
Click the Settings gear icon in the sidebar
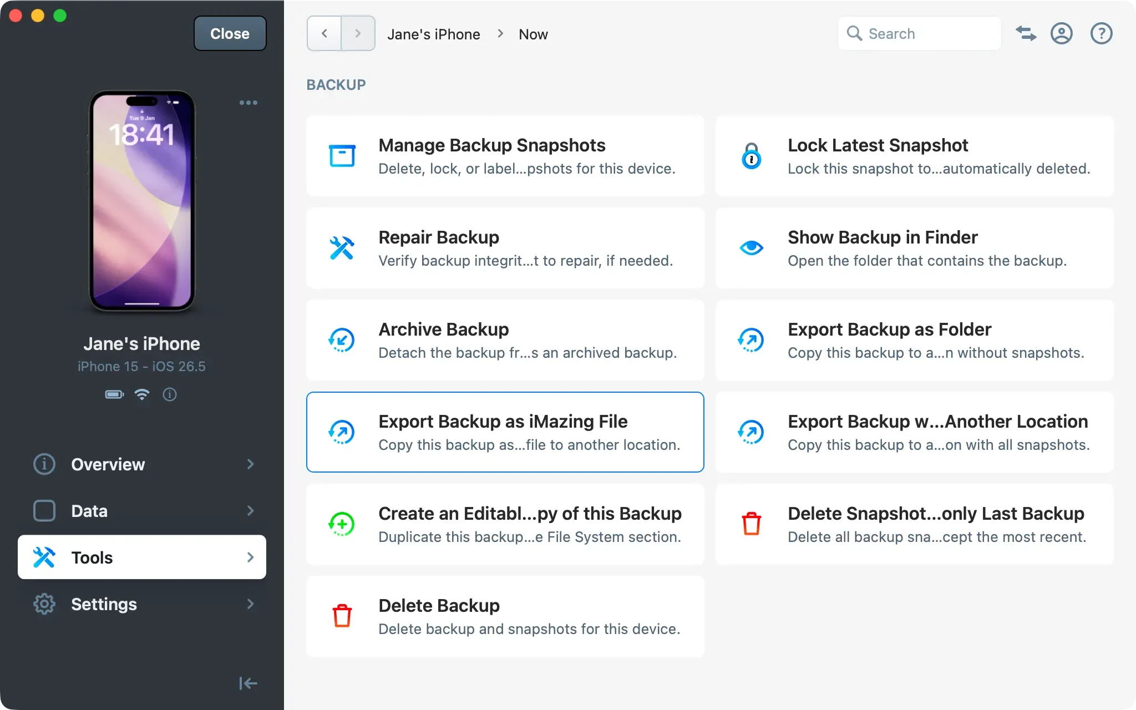44,604
